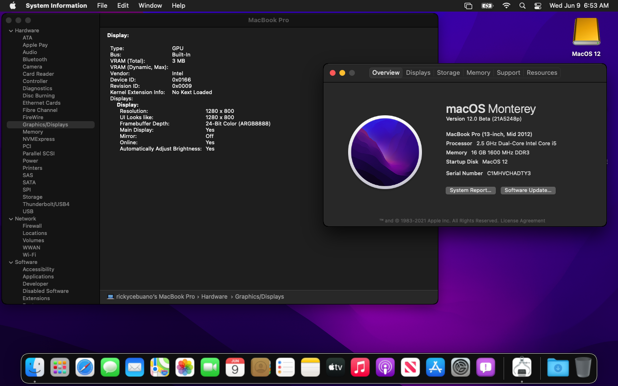
Task: Open the Window menu
Action: (150, 6)
